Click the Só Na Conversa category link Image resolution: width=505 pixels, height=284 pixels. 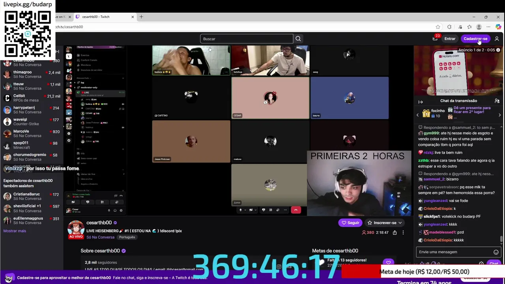pyautogui.click(x=100, y=237)
